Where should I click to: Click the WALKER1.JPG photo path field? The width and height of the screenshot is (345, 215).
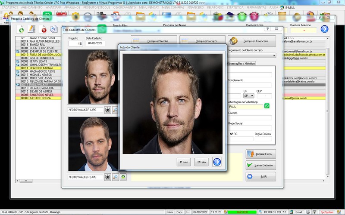pos(85,110)
